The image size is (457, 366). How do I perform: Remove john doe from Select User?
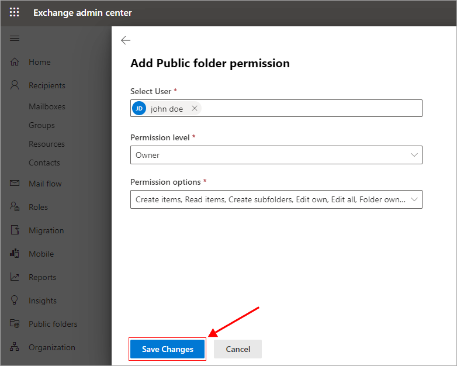pyautogui.click(x=195, y=108)
